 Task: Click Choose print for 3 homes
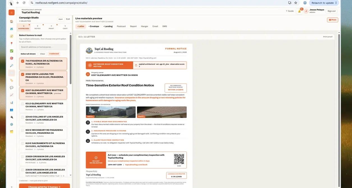(44, 186)
